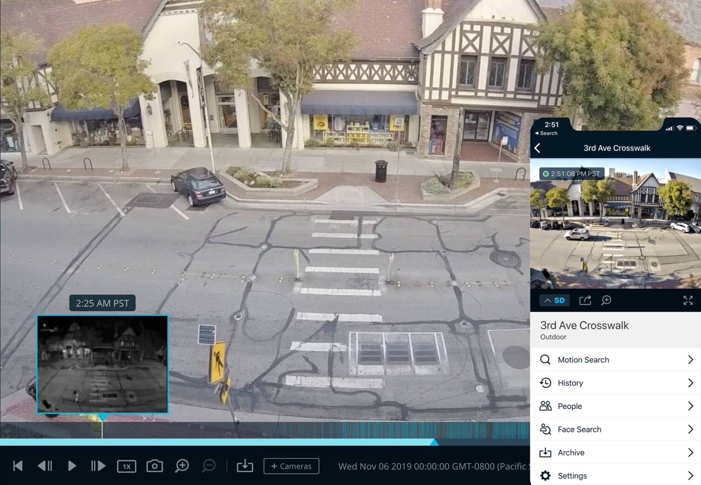Tap the mobile zoom-in magnifier icon
701x485 pixels.
[x=607, y=301]
